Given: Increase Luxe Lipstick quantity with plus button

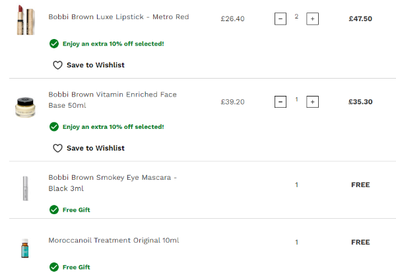Looking at the screenshot, I should coord(312,19).
